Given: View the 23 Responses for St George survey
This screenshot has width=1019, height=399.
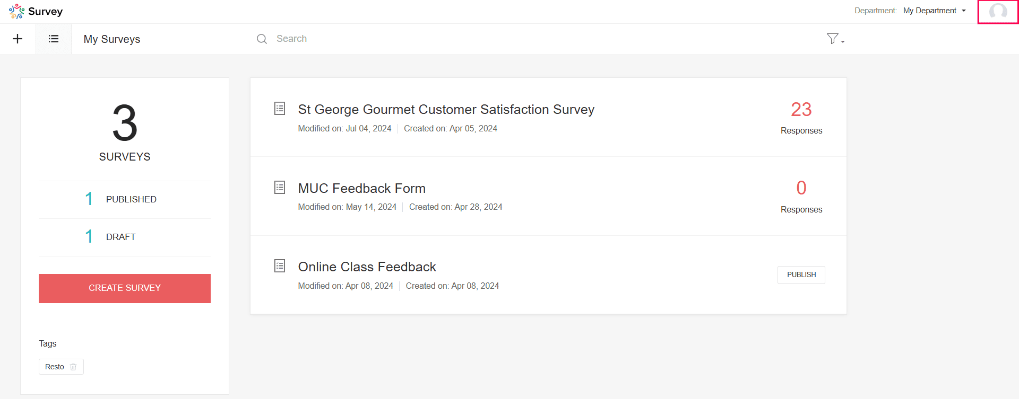Looking at the screenshot, I should click(x=801, y=118).
